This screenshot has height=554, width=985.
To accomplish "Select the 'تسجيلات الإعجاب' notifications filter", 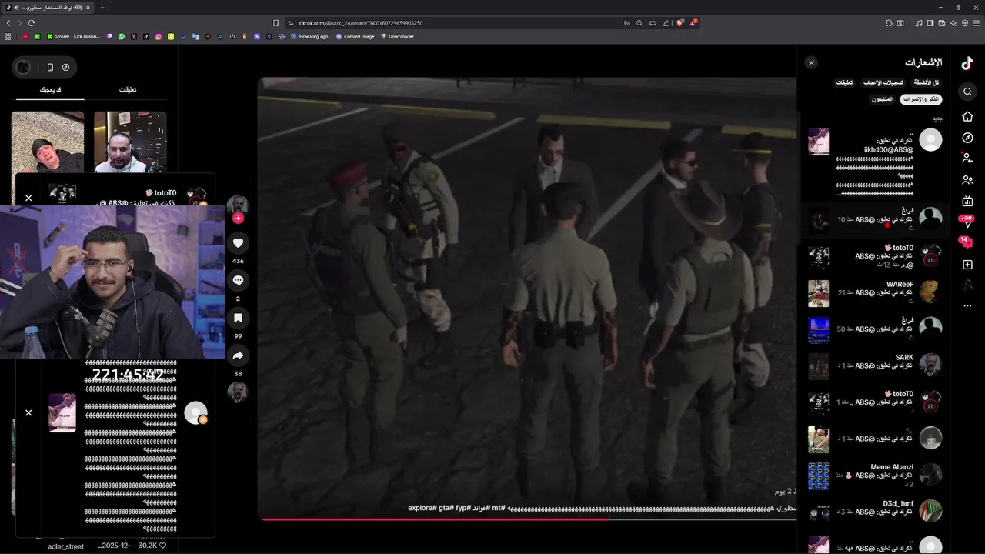I will (883, 82).
